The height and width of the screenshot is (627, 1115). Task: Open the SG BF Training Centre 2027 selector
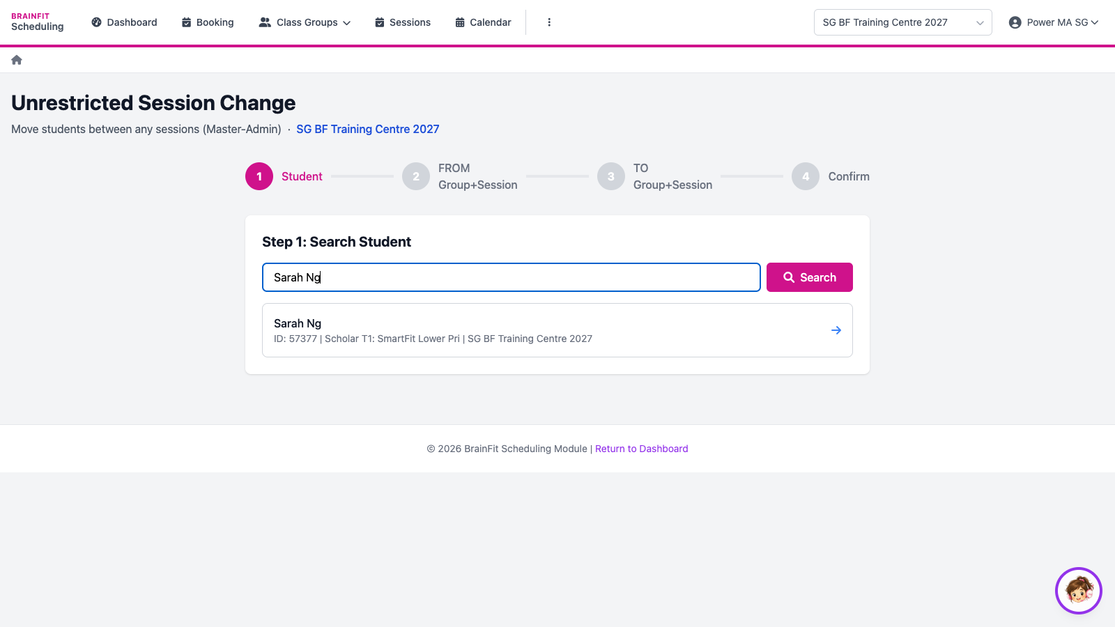[903, 22]
